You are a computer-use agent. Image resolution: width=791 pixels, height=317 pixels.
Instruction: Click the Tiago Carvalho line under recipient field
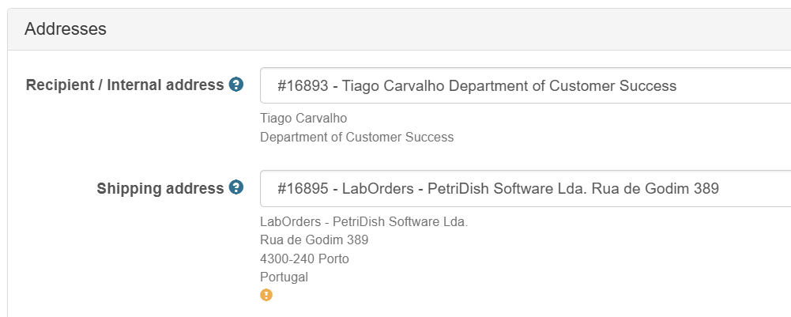click(x=303, y=118)
